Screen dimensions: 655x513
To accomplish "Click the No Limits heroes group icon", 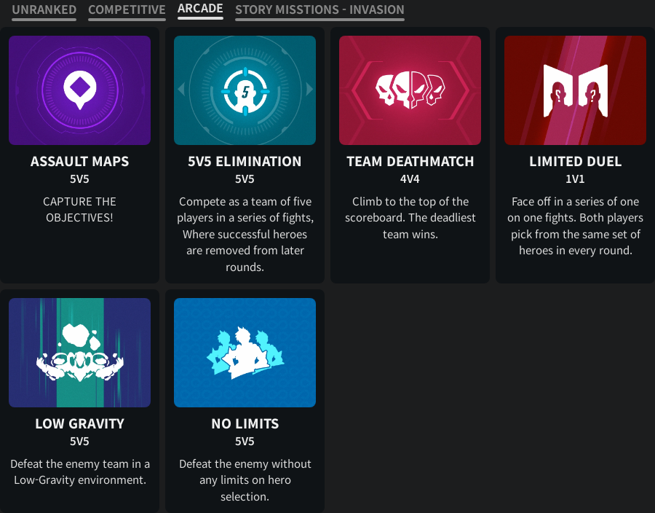I will coord(245,353).
